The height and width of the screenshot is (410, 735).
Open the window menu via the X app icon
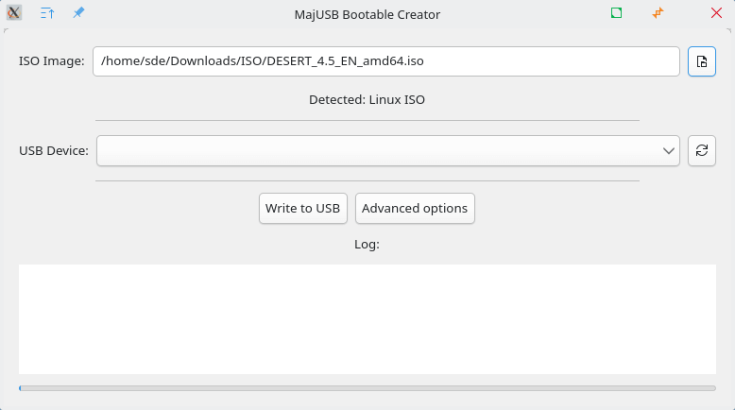(x=14, y=14)
